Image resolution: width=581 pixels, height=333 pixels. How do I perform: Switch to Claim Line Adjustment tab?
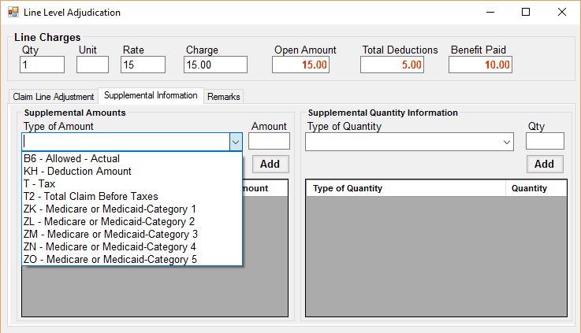53,97
